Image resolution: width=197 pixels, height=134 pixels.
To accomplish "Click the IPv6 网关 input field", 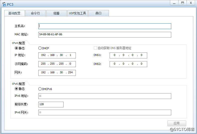I will (x=105, y=112).
